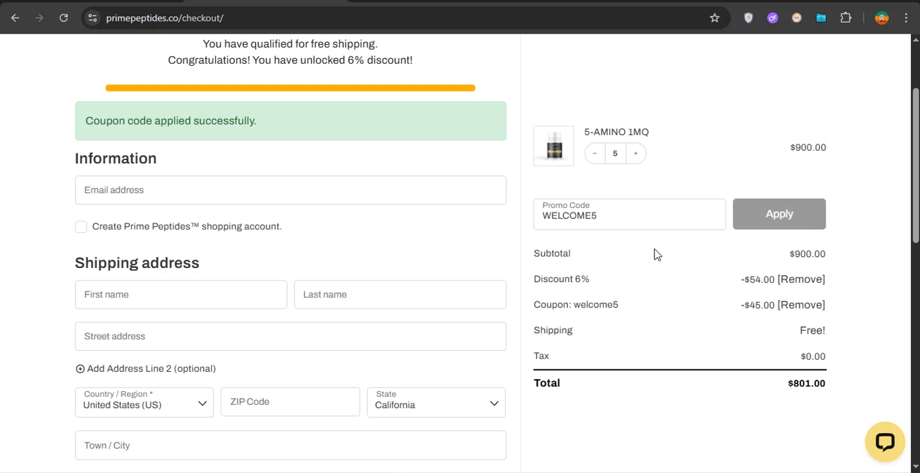
Task: Click the ZIP Code field
Action: pyautogui.click(x=290, y=402)
